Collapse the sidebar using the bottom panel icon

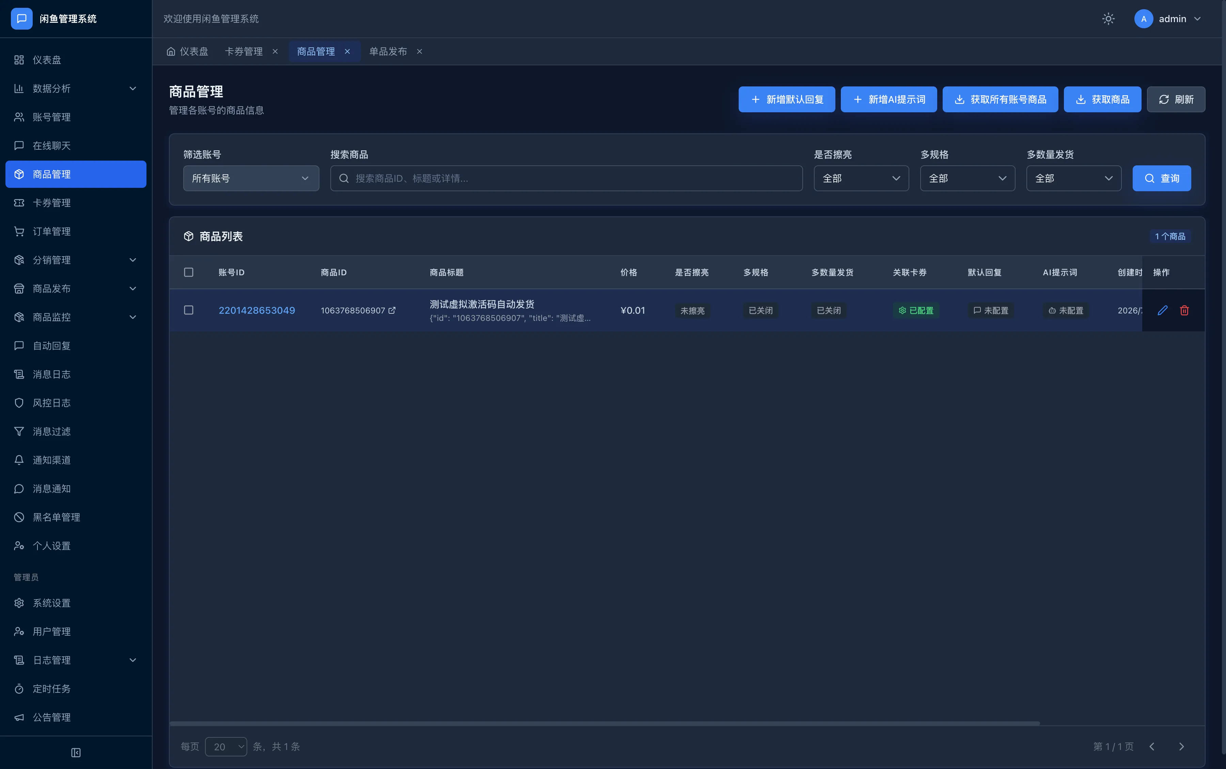pos(76,752)
